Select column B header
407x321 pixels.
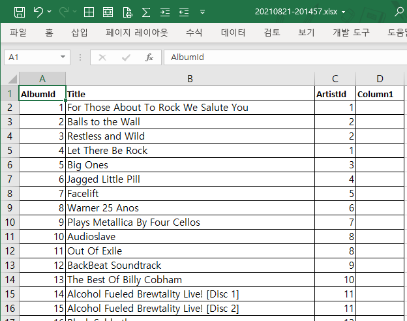pyautogui.click(x=190, y=79)
